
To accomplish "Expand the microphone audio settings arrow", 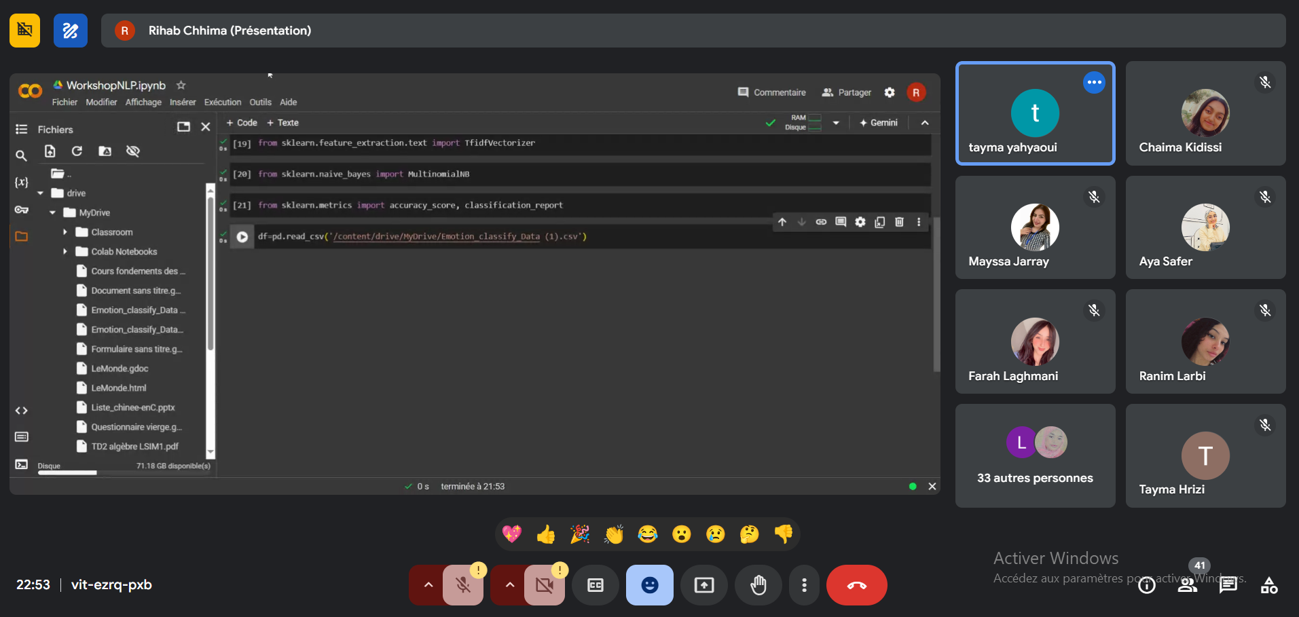I will tap(428, 585).
